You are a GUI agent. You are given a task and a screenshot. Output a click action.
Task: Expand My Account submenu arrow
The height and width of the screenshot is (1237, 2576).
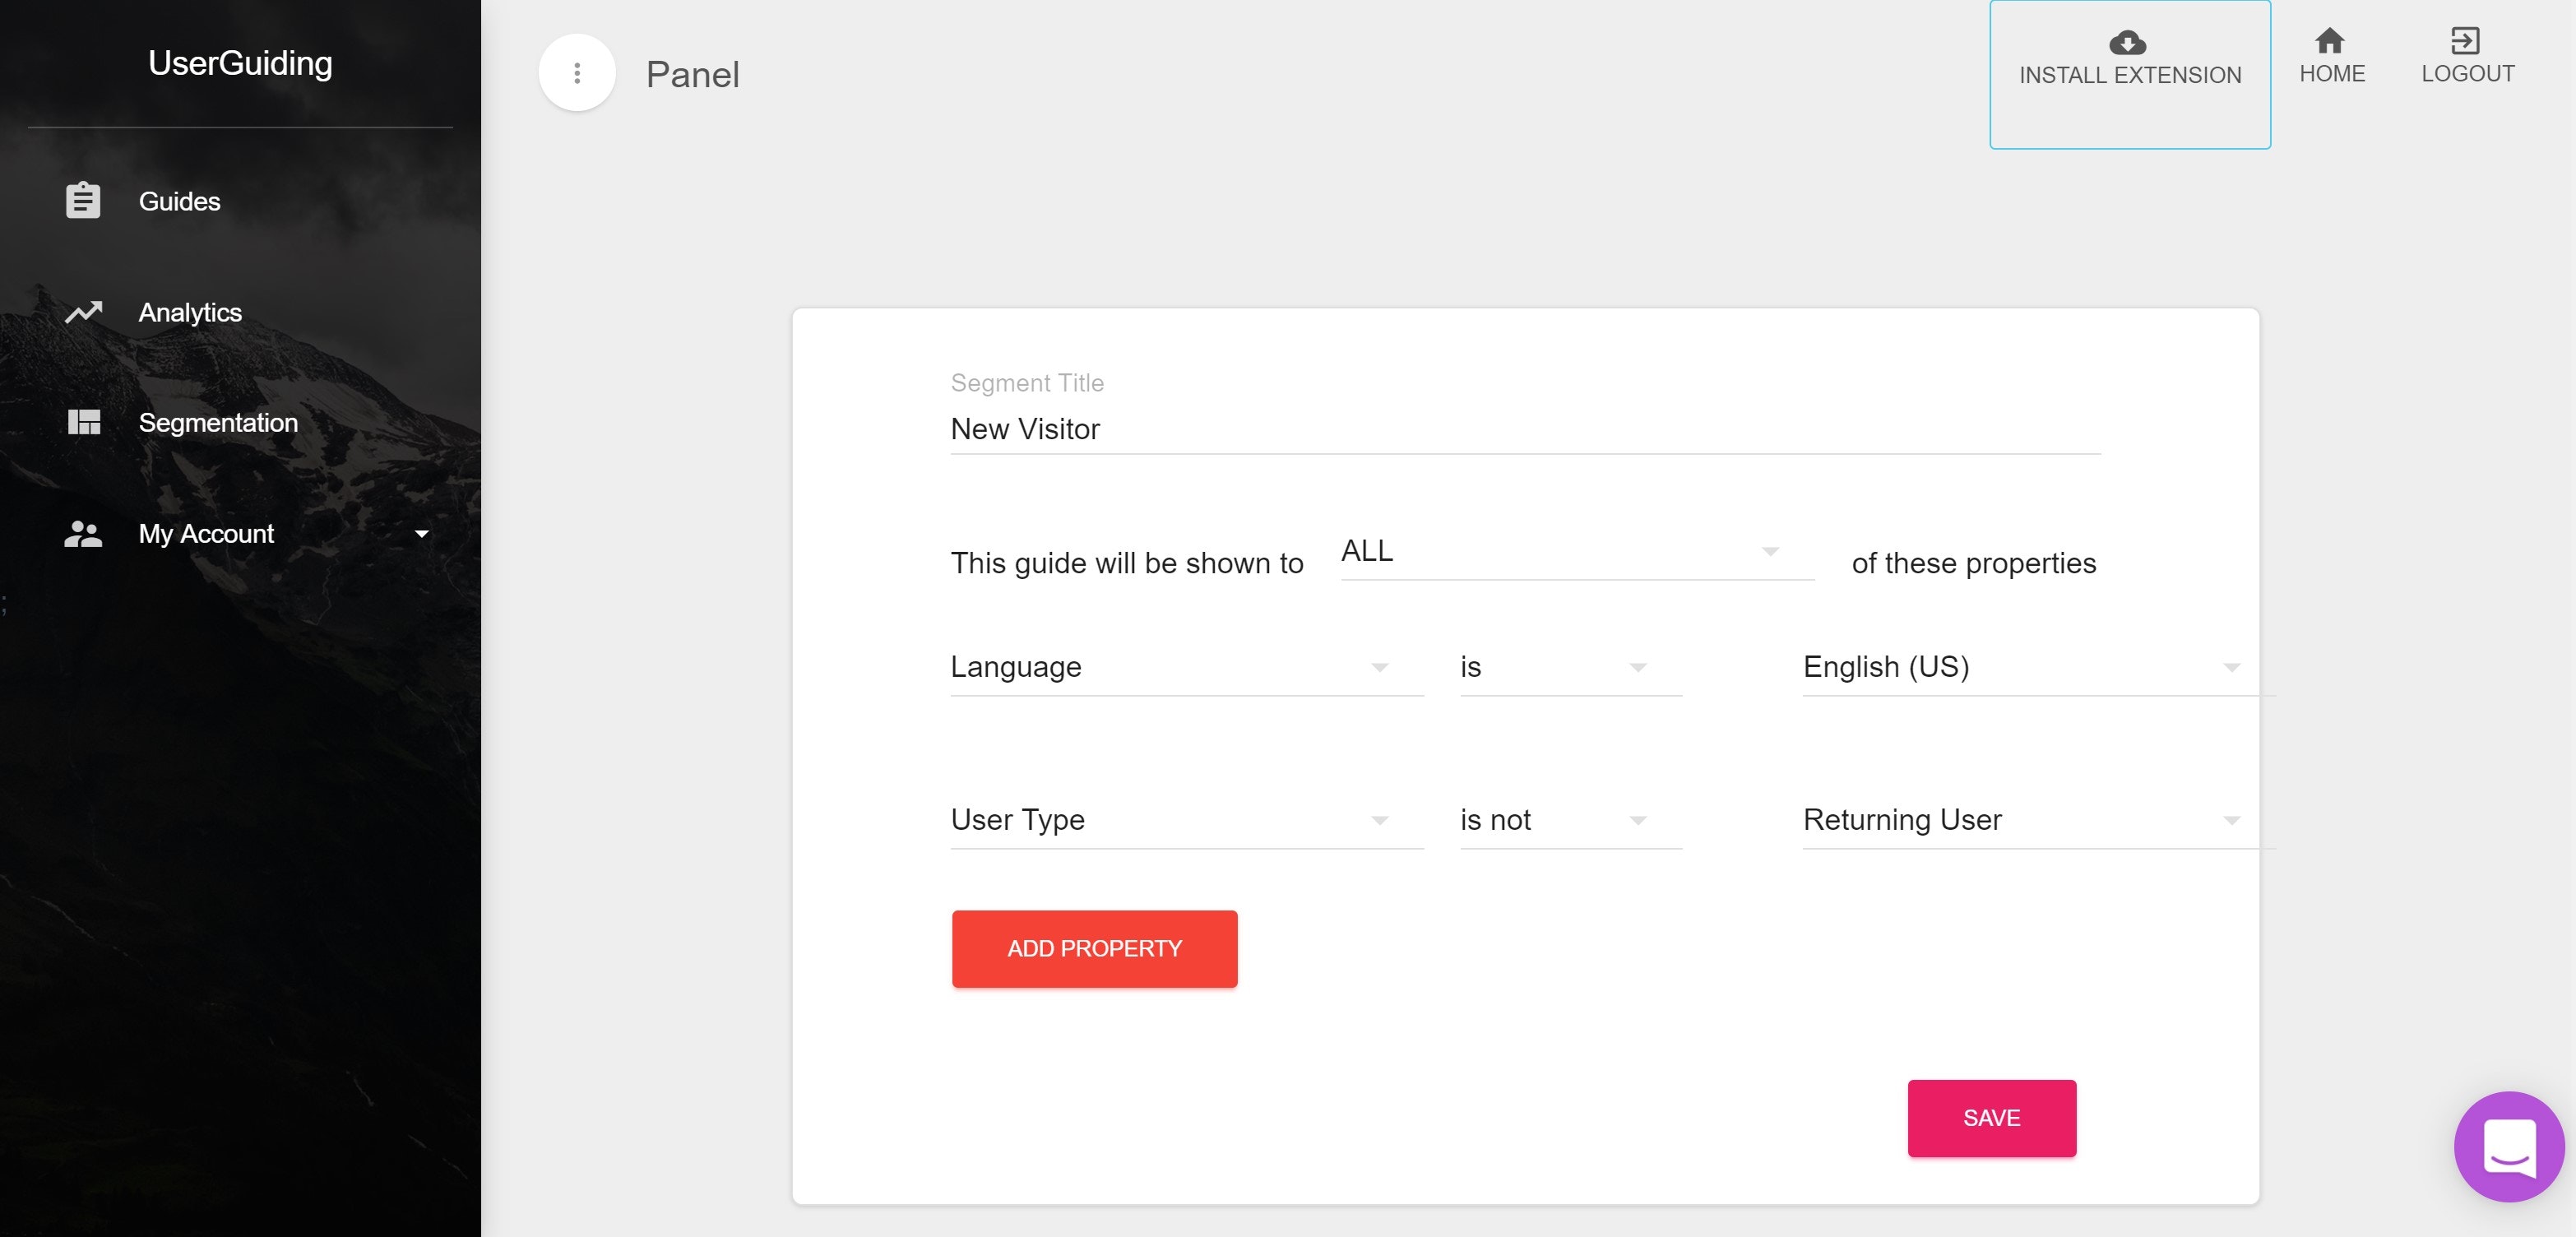point(422,534)
